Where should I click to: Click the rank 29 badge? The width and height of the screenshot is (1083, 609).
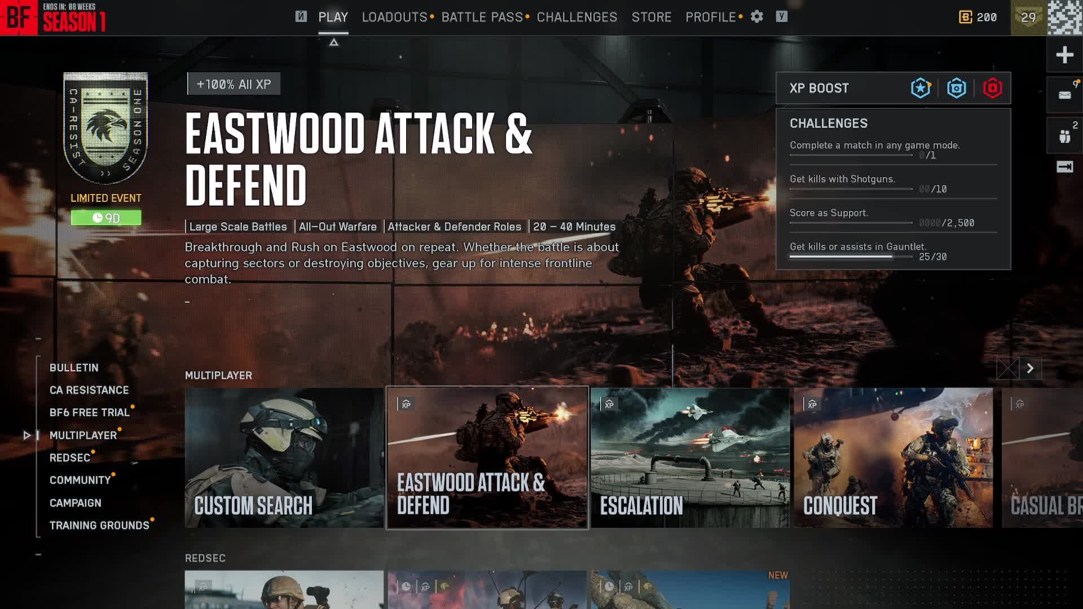point(1028,17)
